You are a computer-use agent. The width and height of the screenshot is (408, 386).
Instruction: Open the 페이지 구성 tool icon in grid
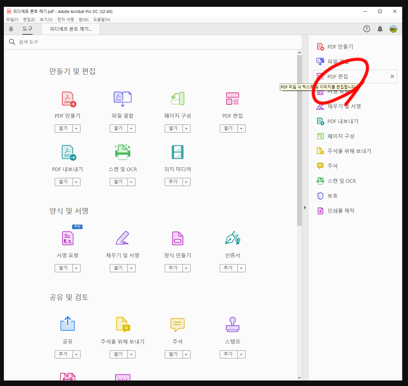[178, 99]
